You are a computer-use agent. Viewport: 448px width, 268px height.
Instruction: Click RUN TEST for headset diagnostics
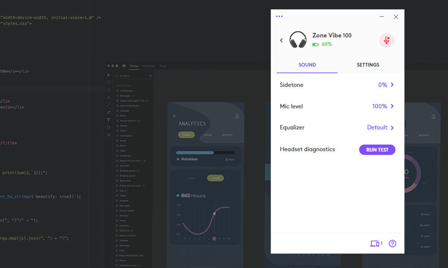(377, 150)
